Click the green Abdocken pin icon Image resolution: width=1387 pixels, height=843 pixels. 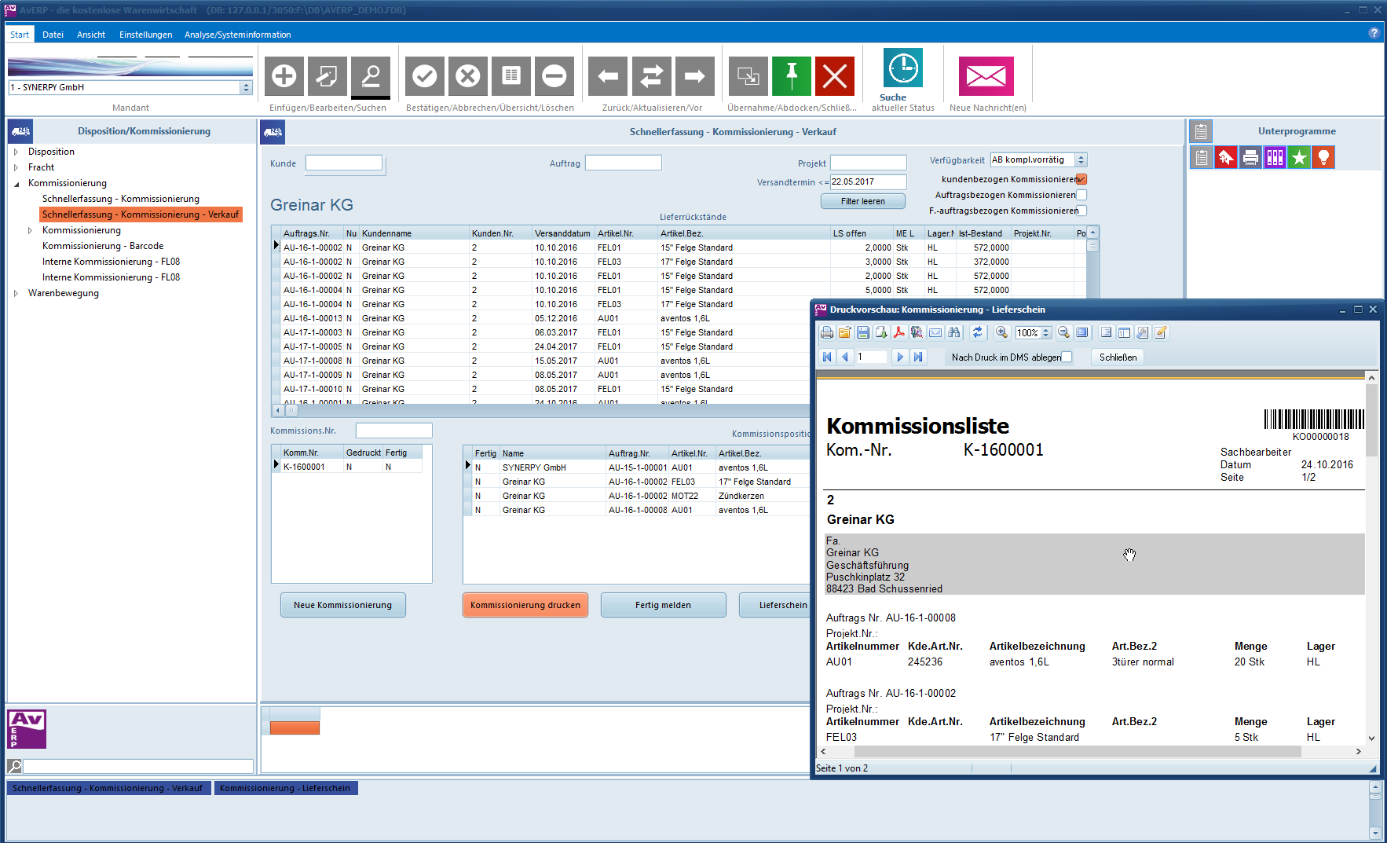[x=791, y=76]
